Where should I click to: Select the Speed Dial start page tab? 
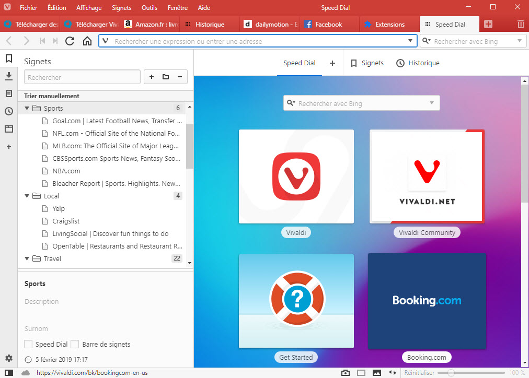[x=299, y=63]
